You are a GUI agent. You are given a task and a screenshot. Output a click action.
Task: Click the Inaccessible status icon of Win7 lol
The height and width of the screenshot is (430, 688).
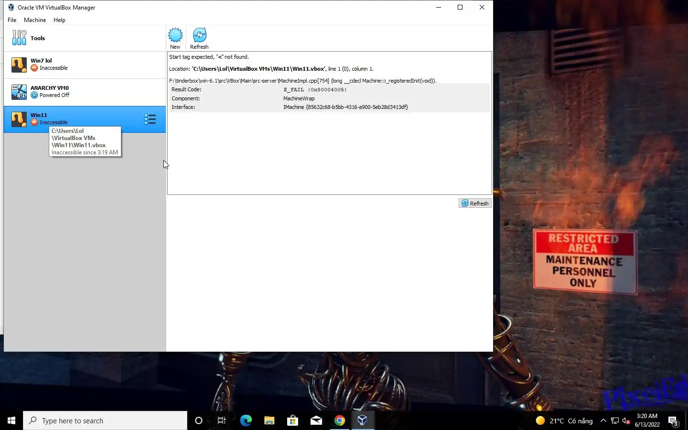[34, 68]
